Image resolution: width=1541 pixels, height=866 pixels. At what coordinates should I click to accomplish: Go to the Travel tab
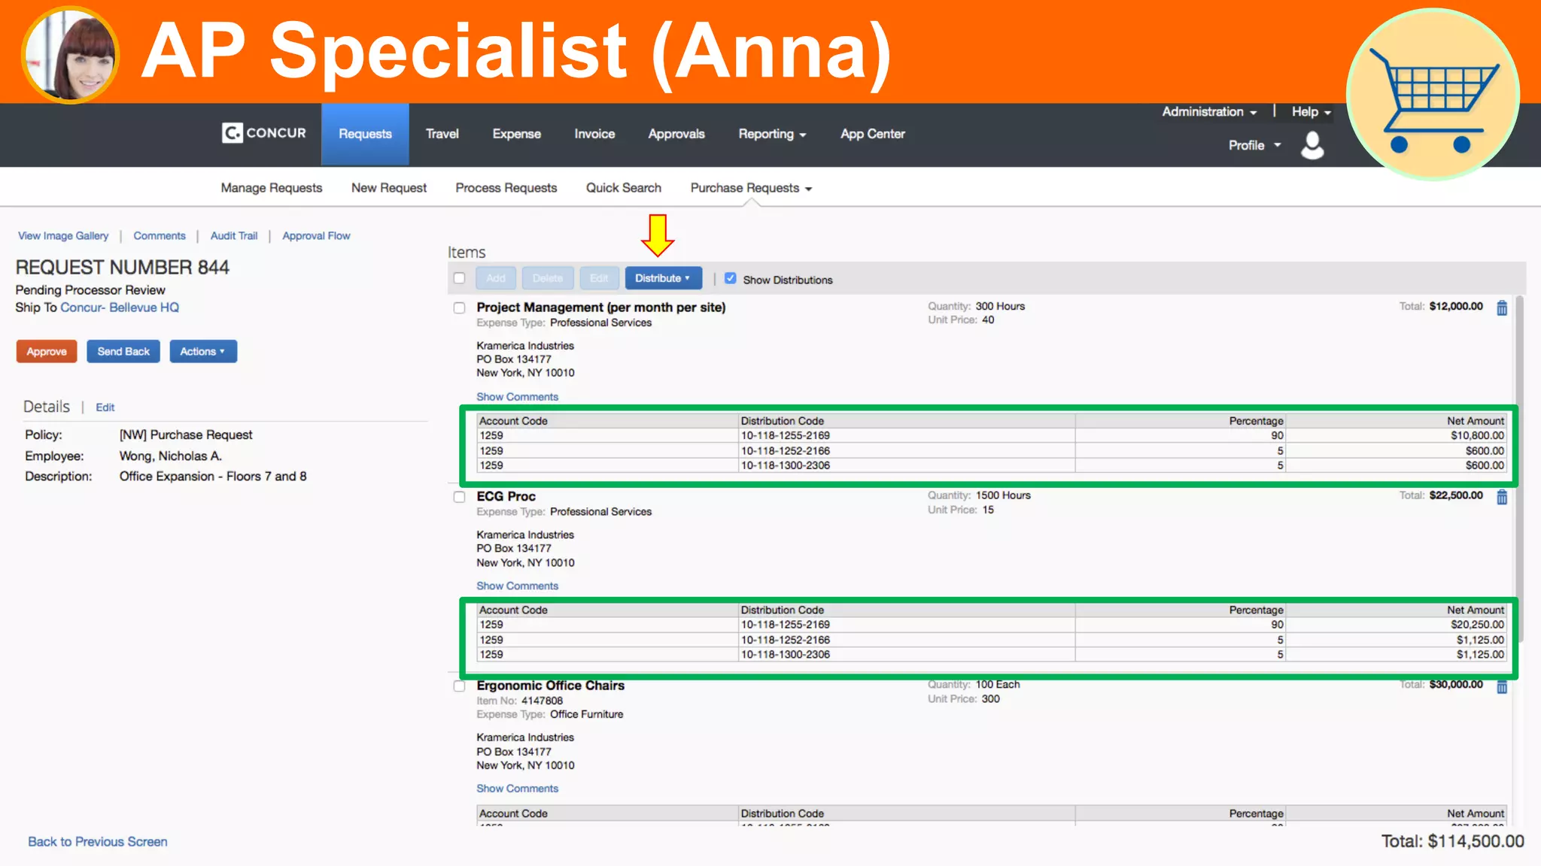(x=442, y=134)
